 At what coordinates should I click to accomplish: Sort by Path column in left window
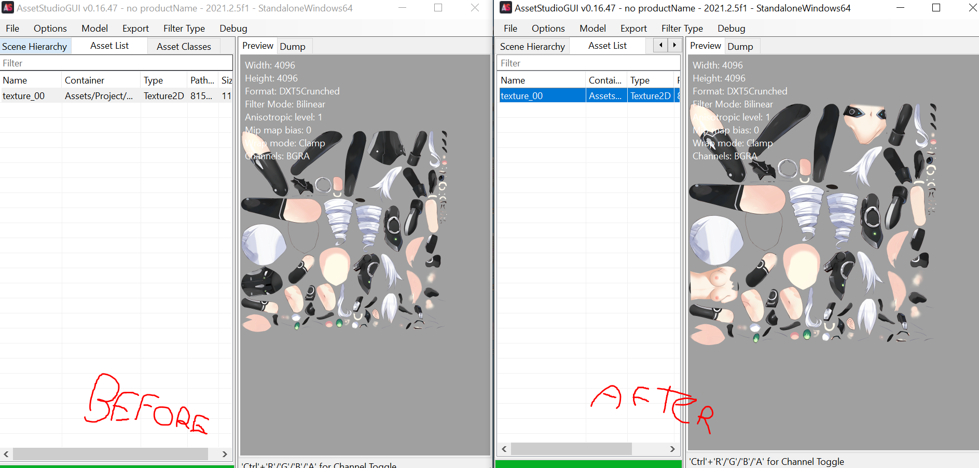(203, 80)
